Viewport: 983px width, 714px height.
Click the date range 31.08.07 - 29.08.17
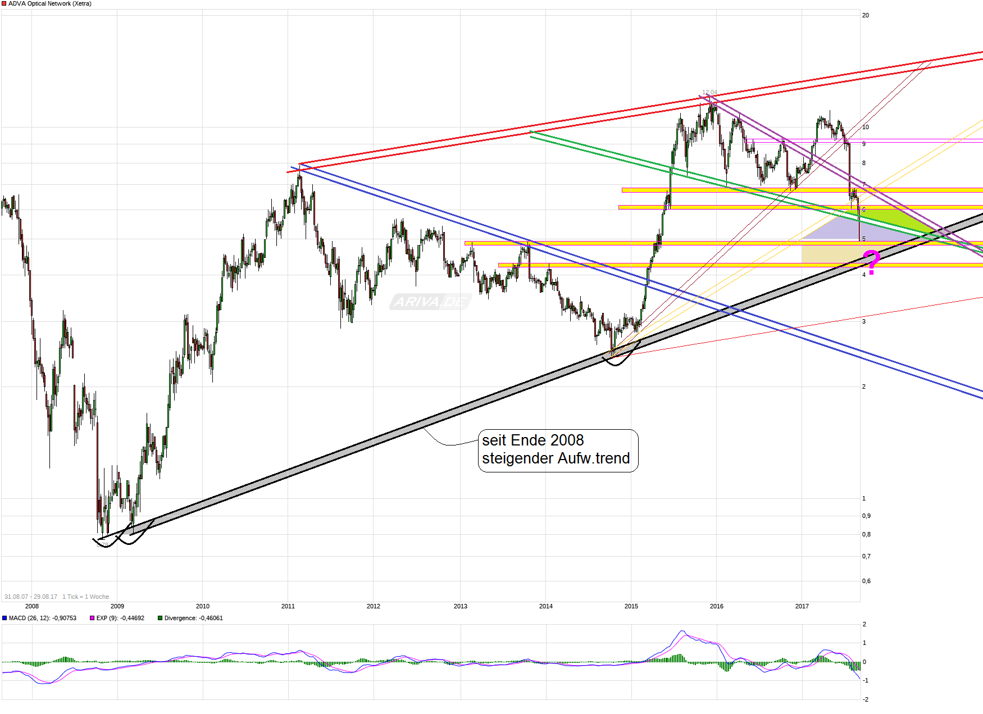pyautogui.click(x=31, y=597)
